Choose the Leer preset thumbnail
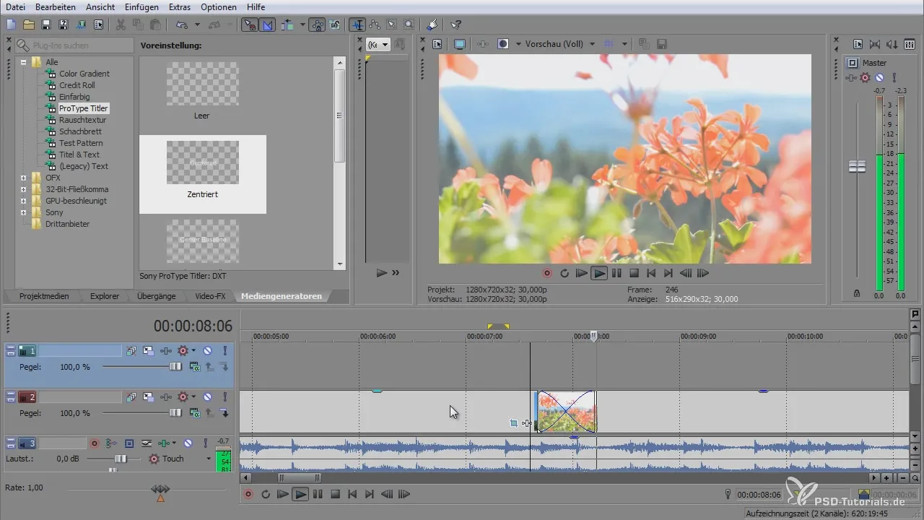This screenshot has width=924, height=520. click(x=202, y=84)
